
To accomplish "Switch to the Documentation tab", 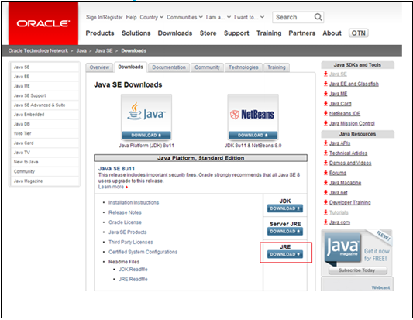I will (169, 67).
